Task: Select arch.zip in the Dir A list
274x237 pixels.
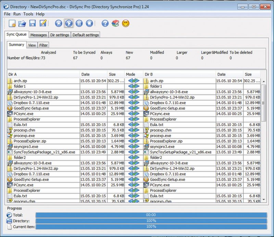Action: pyautogui.click(x=21, y=81)
